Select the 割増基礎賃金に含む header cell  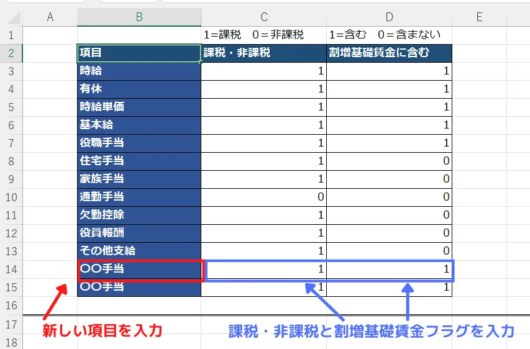[x=389, y=53]
